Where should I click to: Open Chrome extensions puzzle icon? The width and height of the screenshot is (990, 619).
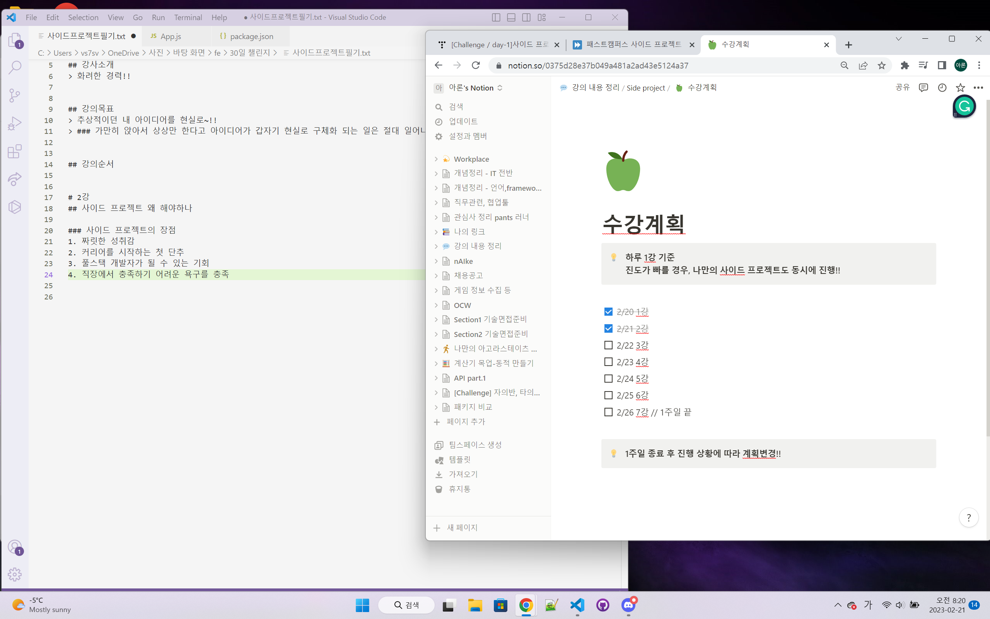[x=905, y=65]
